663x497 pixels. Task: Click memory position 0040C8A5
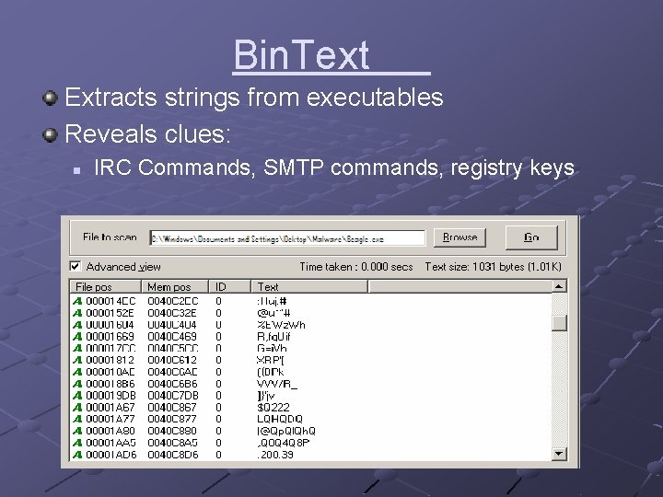tap(172, 443)
